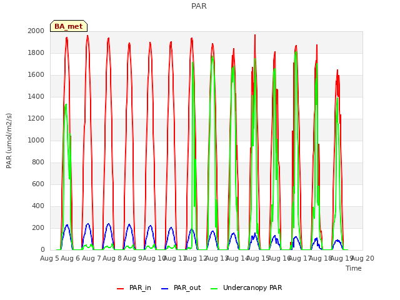Viewport: 400px width, 300px height.
Task: Click the 1600 y-axis tick label
Action: [36, 75]
